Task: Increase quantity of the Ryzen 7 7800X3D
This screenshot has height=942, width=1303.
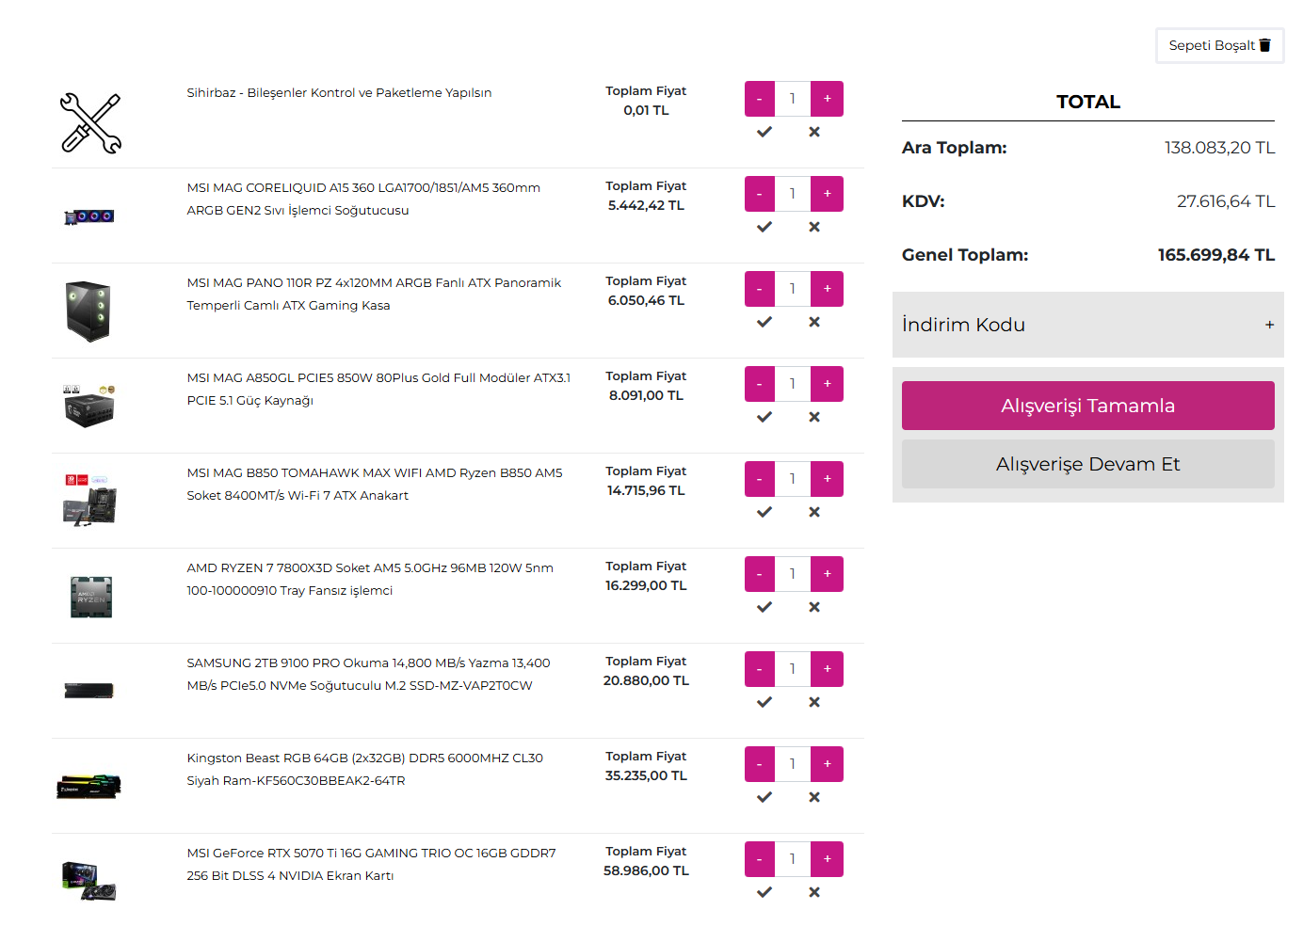Action: coord(827,574)
